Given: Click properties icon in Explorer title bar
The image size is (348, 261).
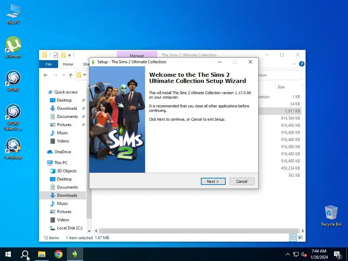Looking at the screenshot, I should point(56,55).
